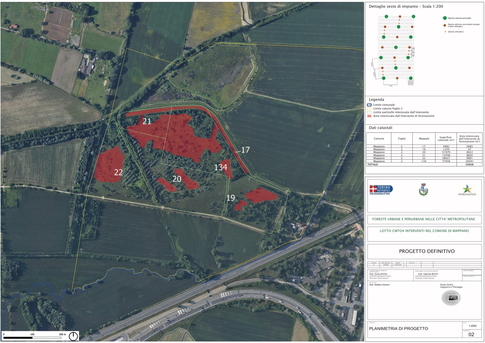Click the yellow Limite catasto foglio 2 swatch
This screenshot has width=485, height=343.
369,108
